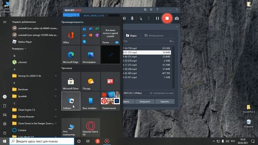
Task: Click the taskbar search input field
Action: pyautogui.click(x=42, y=141)
